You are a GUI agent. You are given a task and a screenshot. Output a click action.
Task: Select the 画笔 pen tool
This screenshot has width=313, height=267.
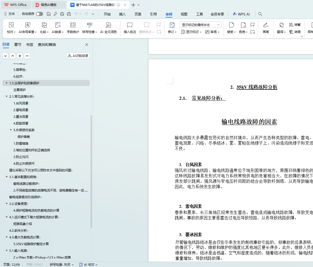pyautogui.click(x=266, y=25)
